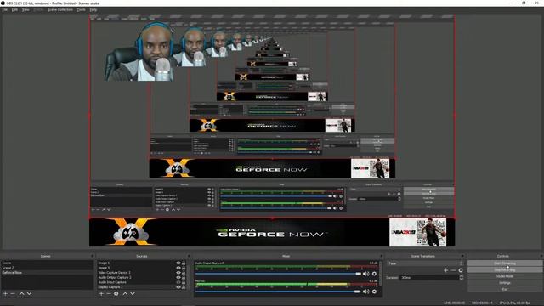Viewport: 544px width, 306px height.
Task: Open the File menu
Action: (x=5, y=9)
